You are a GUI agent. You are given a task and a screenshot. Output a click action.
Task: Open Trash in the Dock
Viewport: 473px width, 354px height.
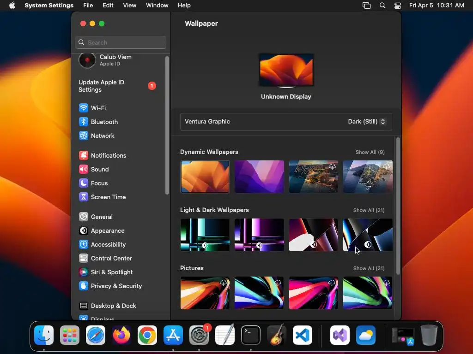point(429,335)
